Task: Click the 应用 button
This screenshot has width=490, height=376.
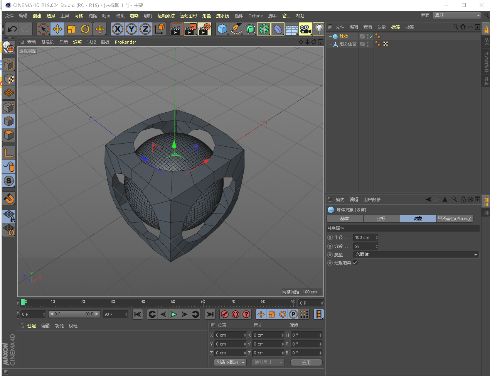Action: click(x=306, y=362)
